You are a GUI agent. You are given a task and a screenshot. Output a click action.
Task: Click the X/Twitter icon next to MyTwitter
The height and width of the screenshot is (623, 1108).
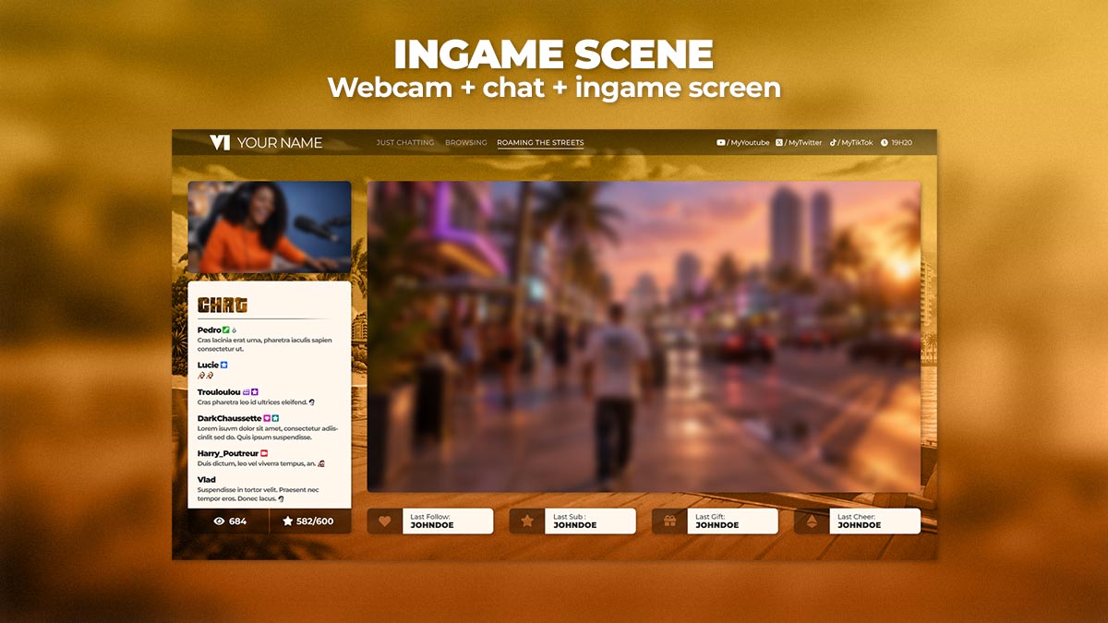[x=779, y=143]
